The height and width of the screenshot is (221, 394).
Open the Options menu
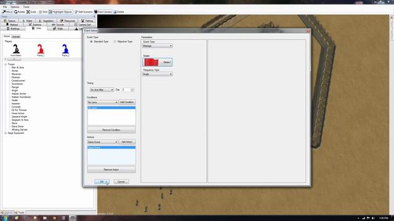click(x=15, y=7)
